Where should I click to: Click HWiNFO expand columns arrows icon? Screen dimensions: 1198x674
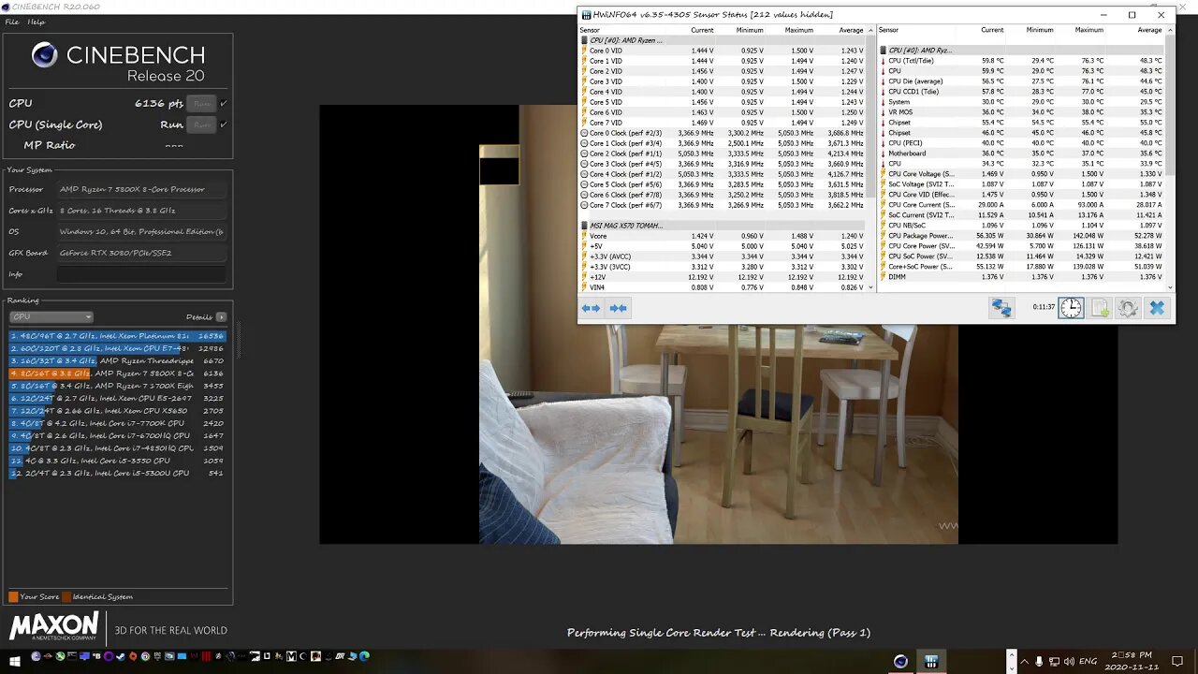pyautogui.click(x=591, y=308)
